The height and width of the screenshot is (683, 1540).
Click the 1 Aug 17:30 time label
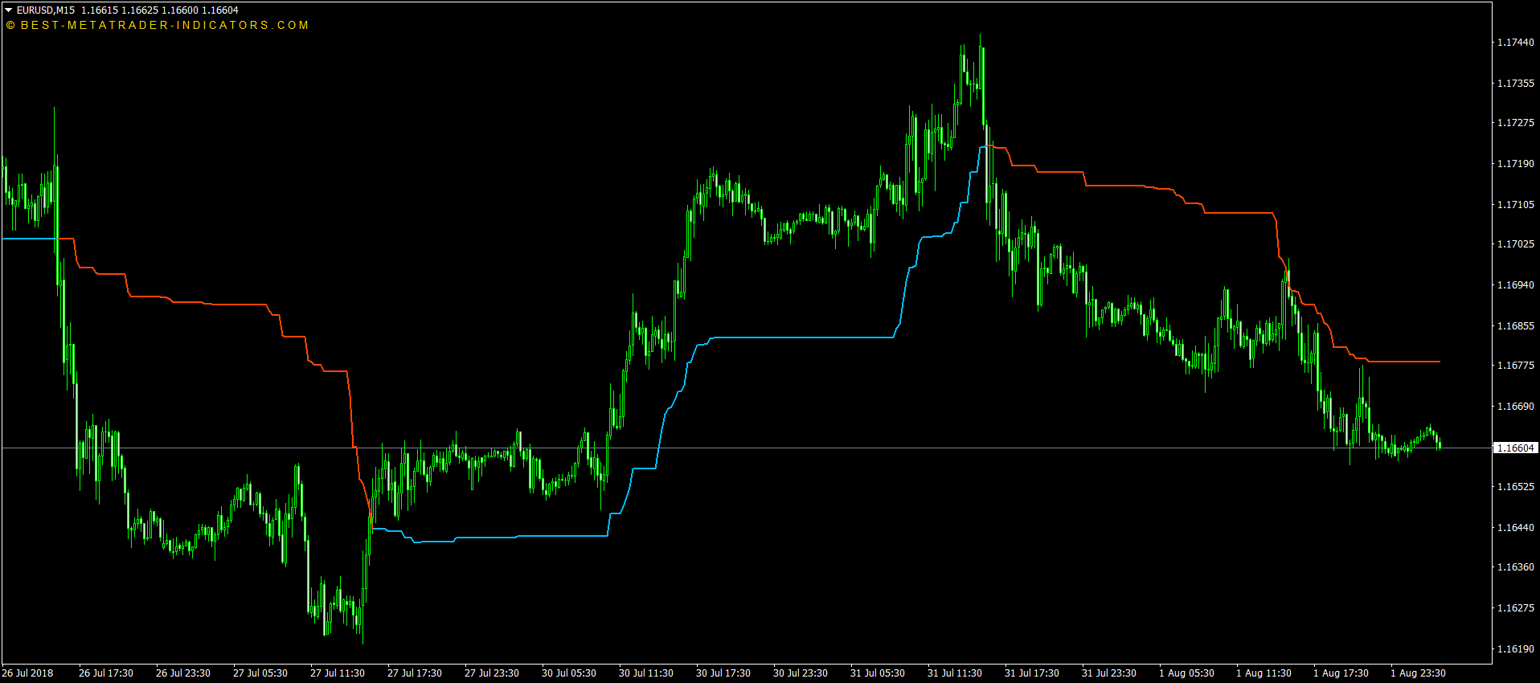(1341, 673)
